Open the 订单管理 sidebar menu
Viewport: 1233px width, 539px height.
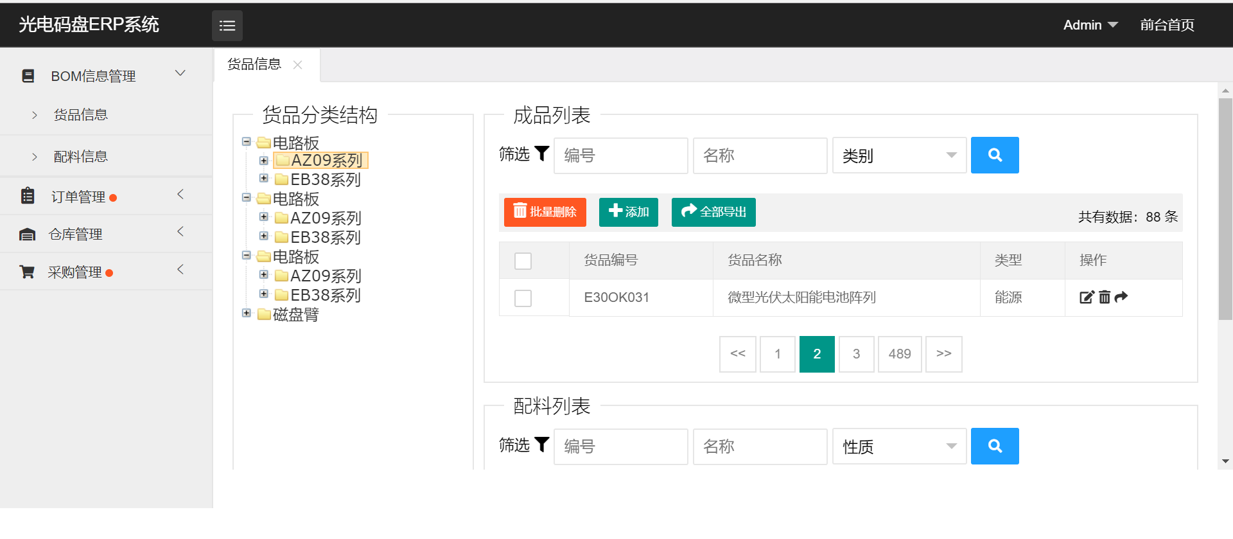[106, 197]
